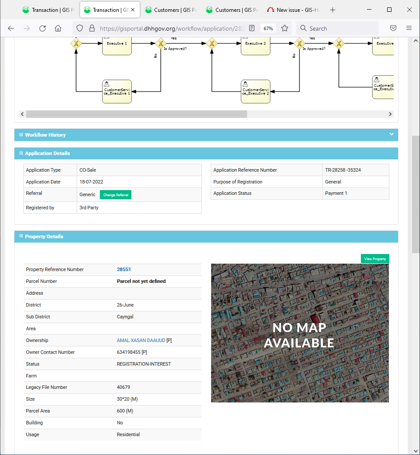Reload the current page

(42, 28)
